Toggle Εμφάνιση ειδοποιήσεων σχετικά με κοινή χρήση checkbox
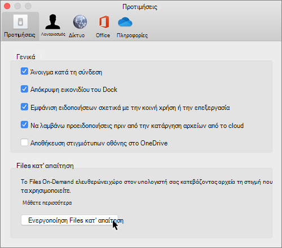The height and width of the screenshot is (248, 282). click(x=24, y=107)
